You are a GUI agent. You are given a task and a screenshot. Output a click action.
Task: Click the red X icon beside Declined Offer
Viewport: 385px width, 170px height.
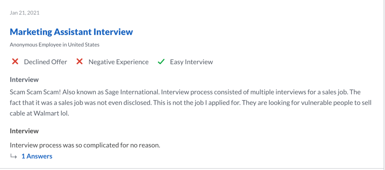coord(15,62)
